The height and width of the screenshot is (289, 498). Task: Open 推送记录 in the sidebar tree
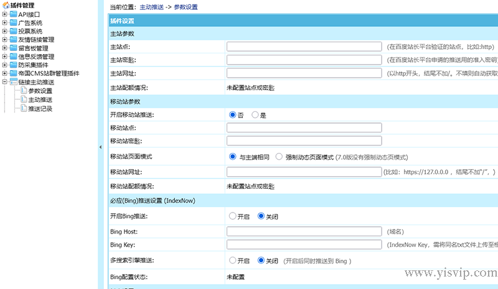[40, 109]
